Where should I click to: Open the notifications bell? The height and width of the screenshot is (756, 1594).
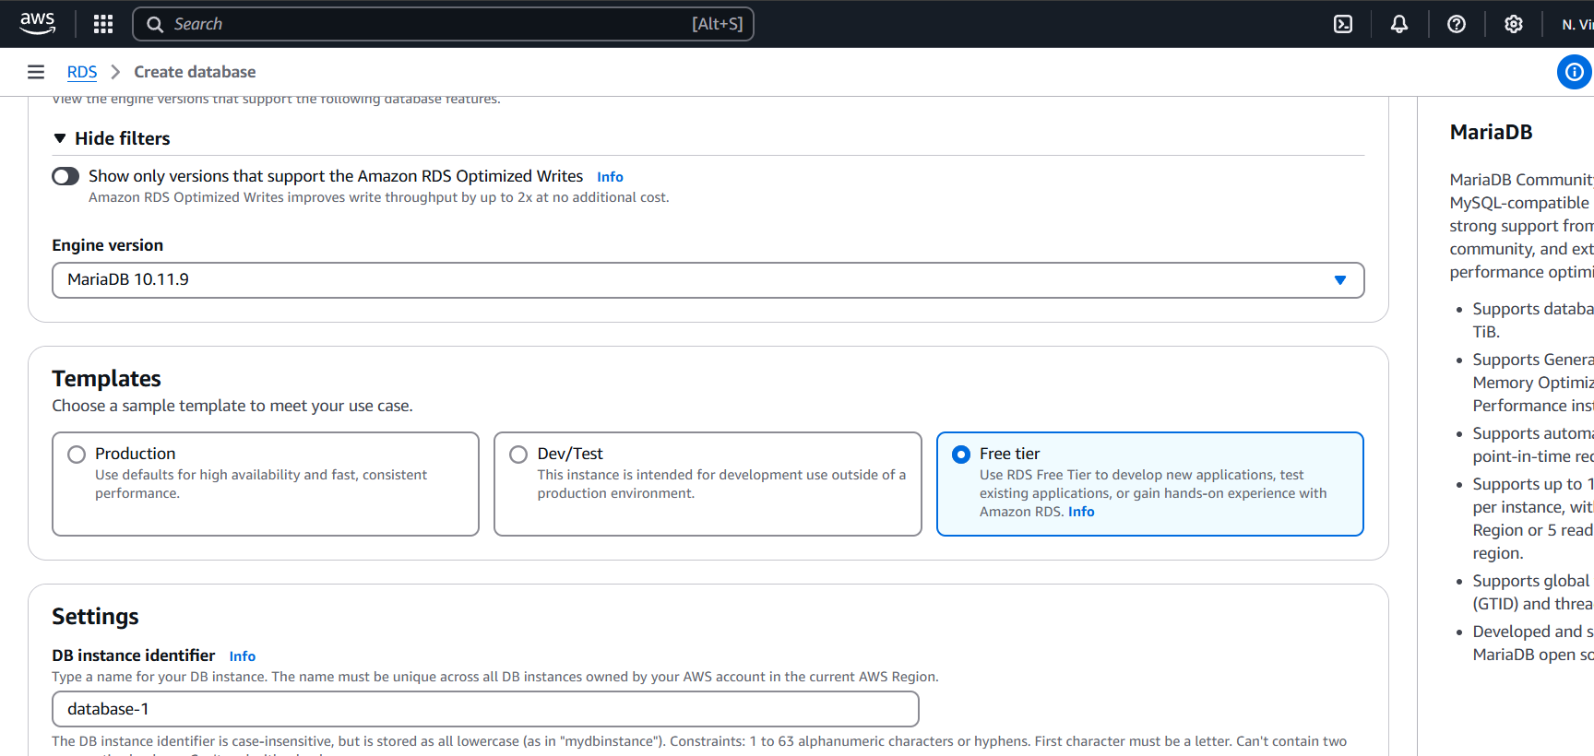[x=1399, y=24]
